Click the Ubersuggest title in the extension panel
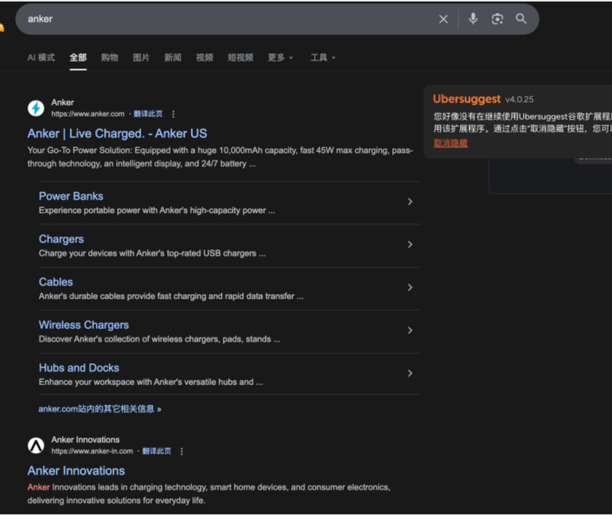612x515 pixels. coord(467,99)
